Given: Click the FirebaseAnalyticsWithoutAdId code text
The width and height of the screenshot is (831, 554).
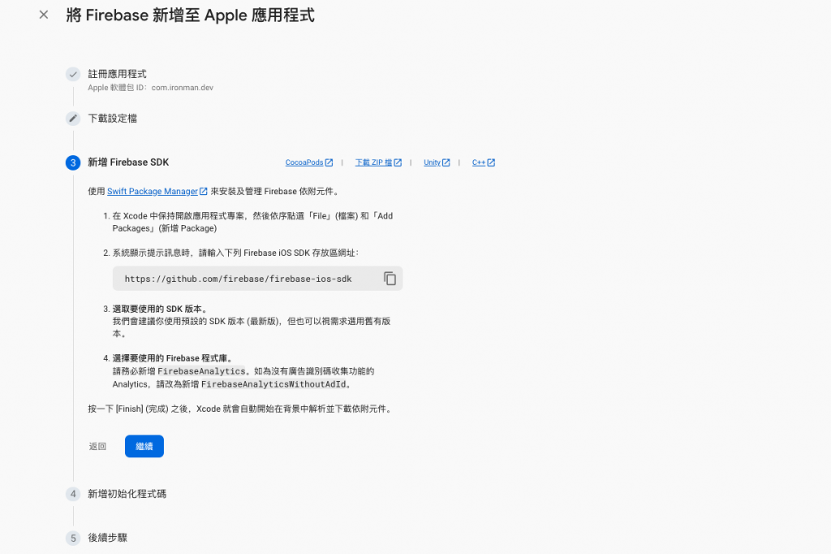Looking at the screenshot, I should click(x=273, y=384).
